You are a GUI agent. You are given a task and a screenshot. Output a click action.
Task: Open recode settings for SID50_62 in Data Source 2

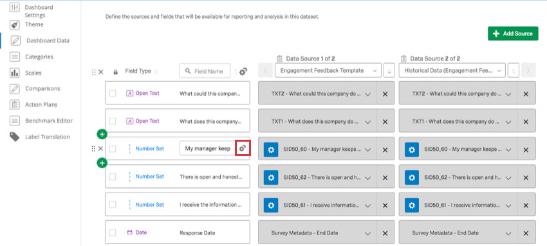[x=412, y=177]
